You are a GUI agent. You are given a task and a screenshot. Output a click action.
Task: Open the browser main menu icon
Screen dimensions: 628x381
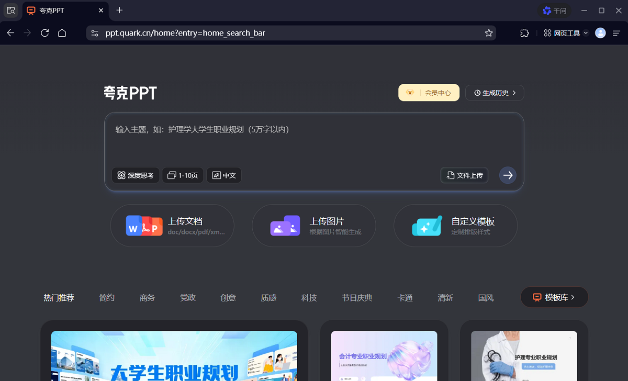point(616,33)
